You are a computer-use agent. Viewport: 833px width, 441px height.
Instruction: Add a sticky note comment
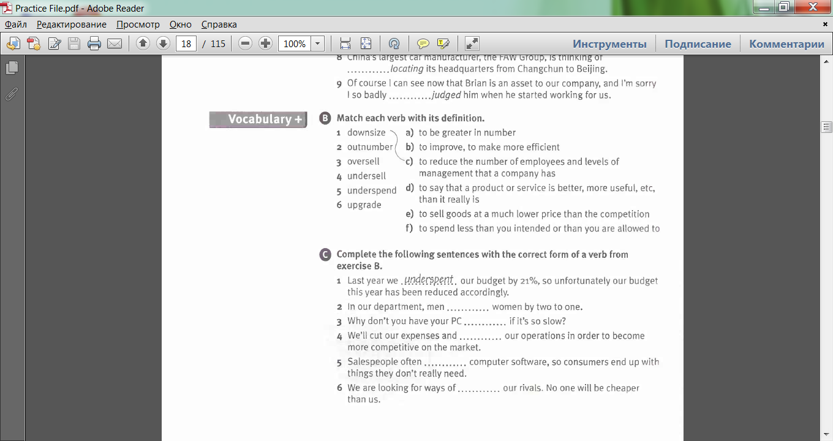coord(423,43)
